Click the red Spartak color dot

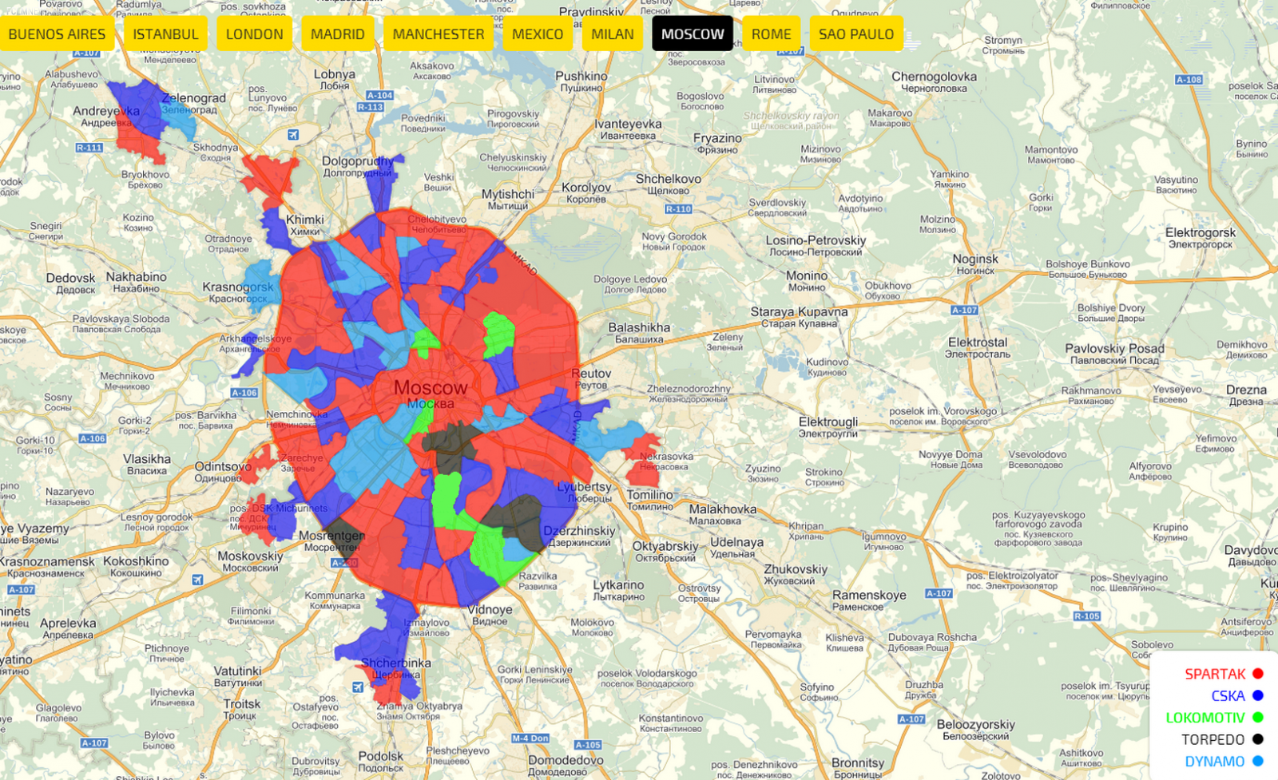coord(1258,674)
